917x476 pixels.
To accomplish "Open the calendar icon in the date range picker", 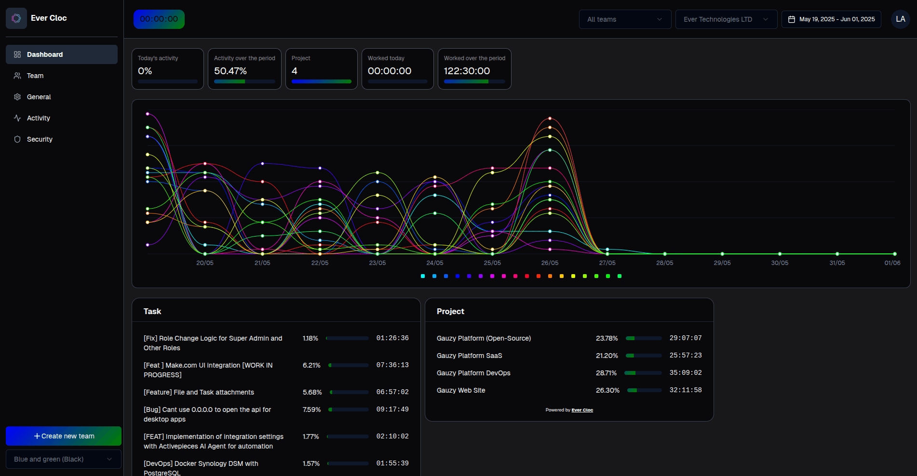I will pos(791,19).
